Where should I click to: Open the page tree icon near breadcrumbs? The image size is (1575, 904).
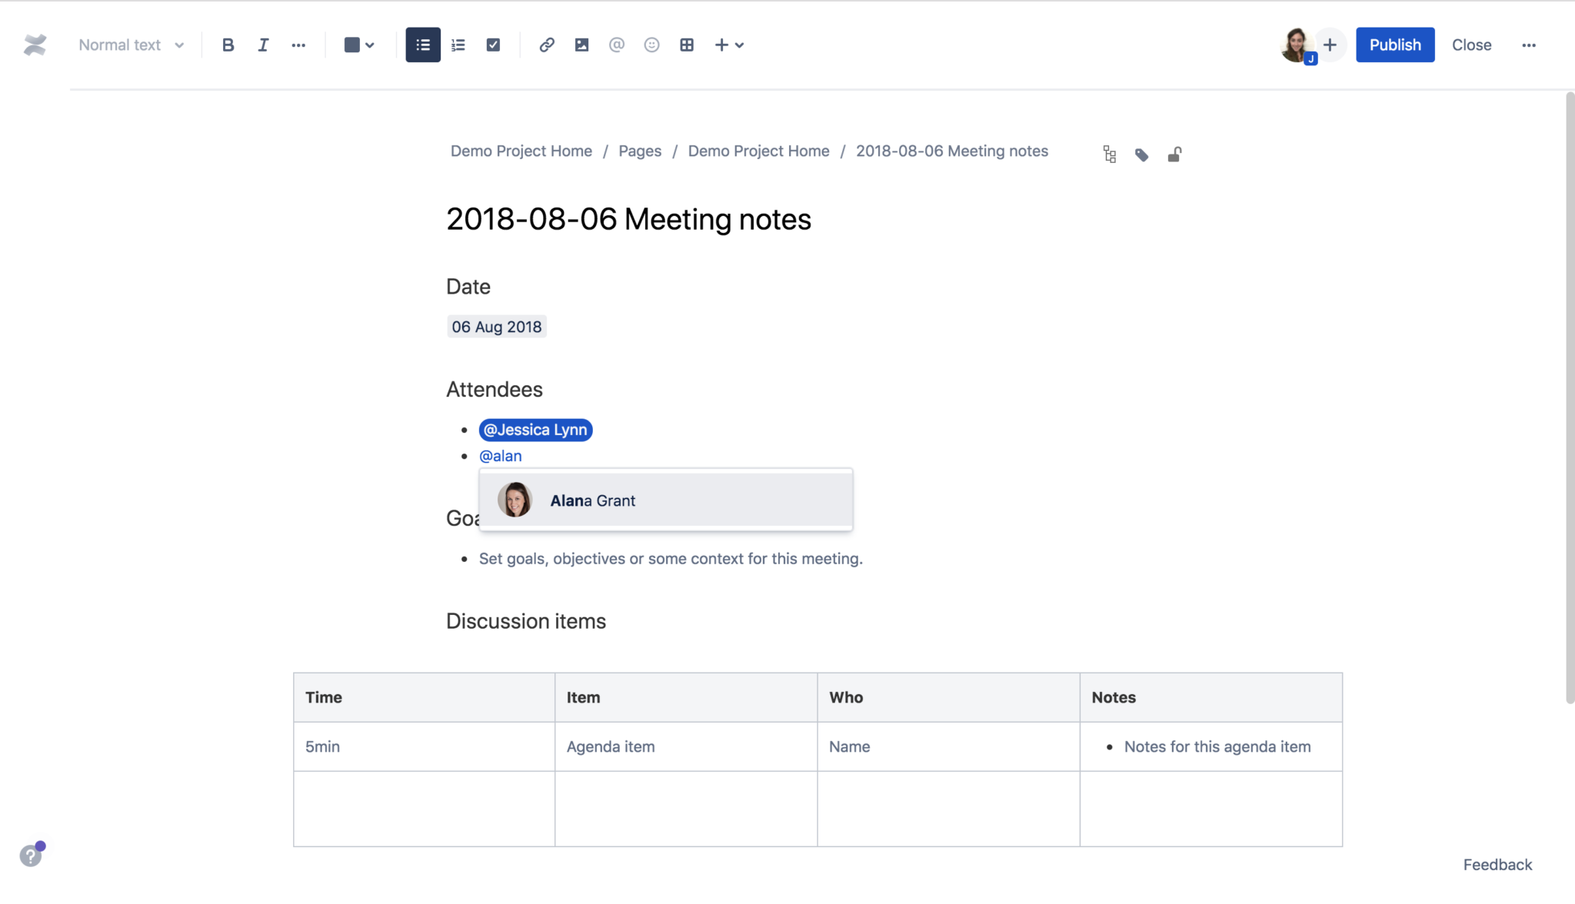(1108, 153)
